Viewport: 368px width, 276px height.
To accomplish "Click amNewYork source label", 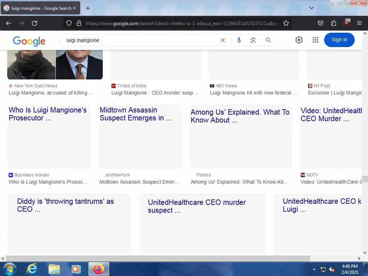I will tap(118, 175).
